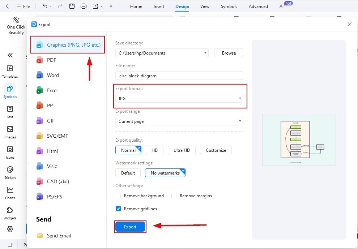
Task: Click the Browse button
Action: (x=229, y=53)
